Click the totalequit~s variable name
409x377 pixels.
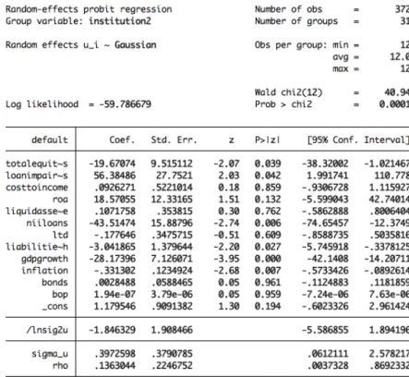click(x=37, y=164)
